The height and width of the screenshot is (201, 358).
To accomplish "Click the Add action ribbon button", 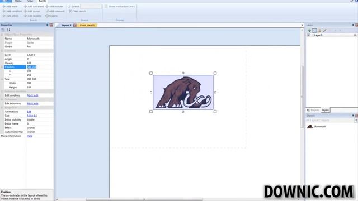I will 11,16.
